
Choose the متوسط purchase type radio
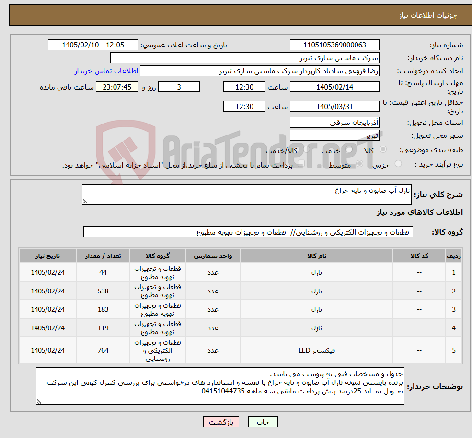click(x=359, y=164)
